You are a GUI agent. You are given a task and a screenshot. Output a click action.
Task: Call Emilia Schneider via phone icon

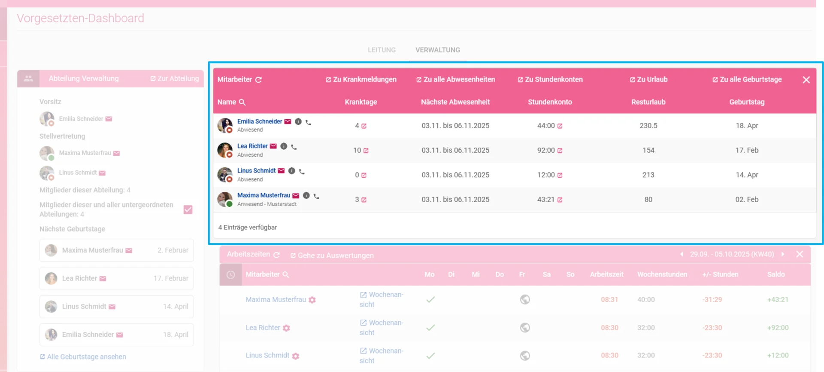[x=308, y=122]
